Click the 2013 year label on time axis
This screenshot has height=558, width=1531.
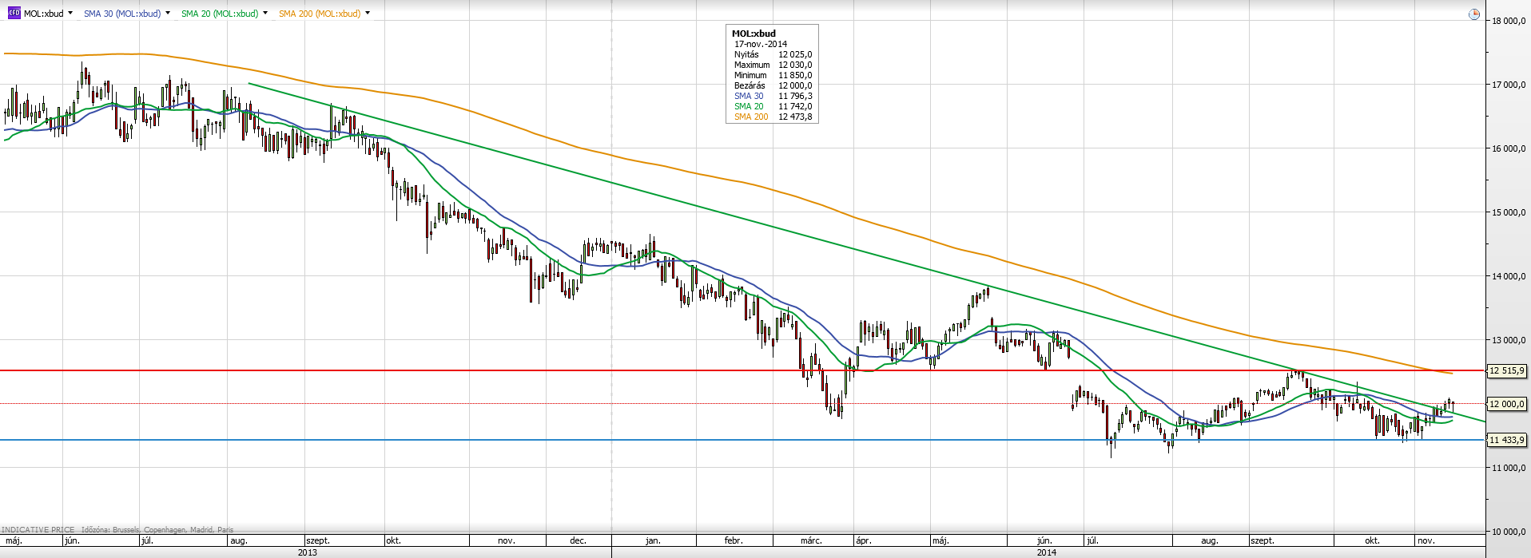(307, 552)
